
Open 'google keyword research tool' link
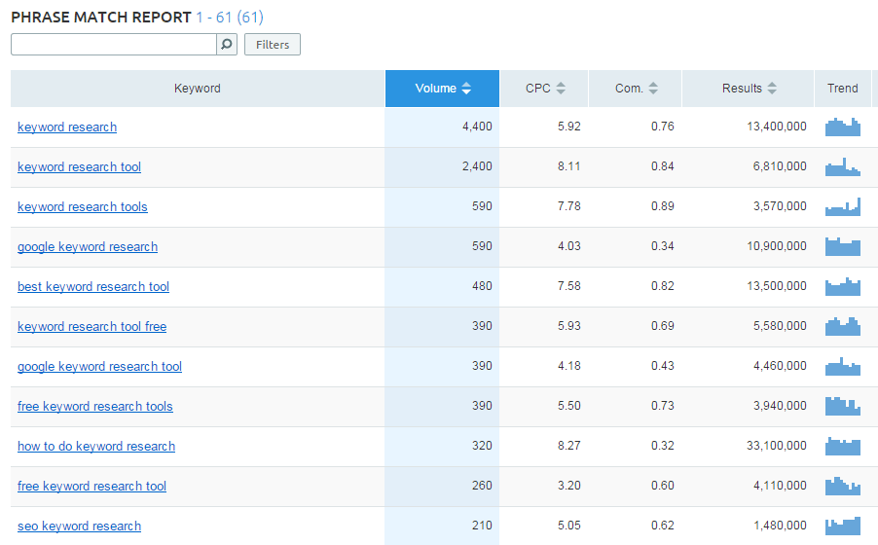click(99, 366)
